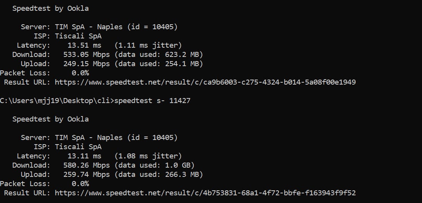
Task: Click the 'Tiscali SpA' ISP name in the first result
Action: 78,36
